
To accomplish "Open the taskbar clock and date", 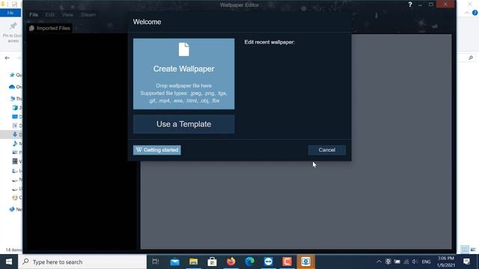I will [446, 262].
